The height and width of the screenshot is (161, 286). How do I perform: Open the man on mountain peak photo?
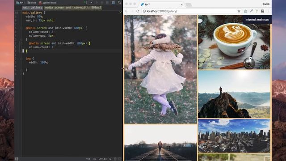coord(234,94)
